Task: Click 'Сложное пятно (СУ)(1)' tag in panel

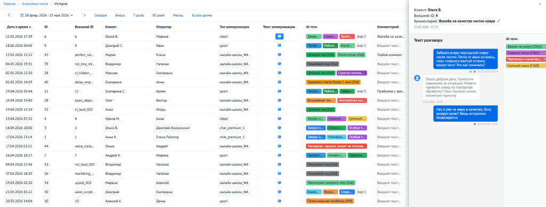Action: click(x=526, y=53)
